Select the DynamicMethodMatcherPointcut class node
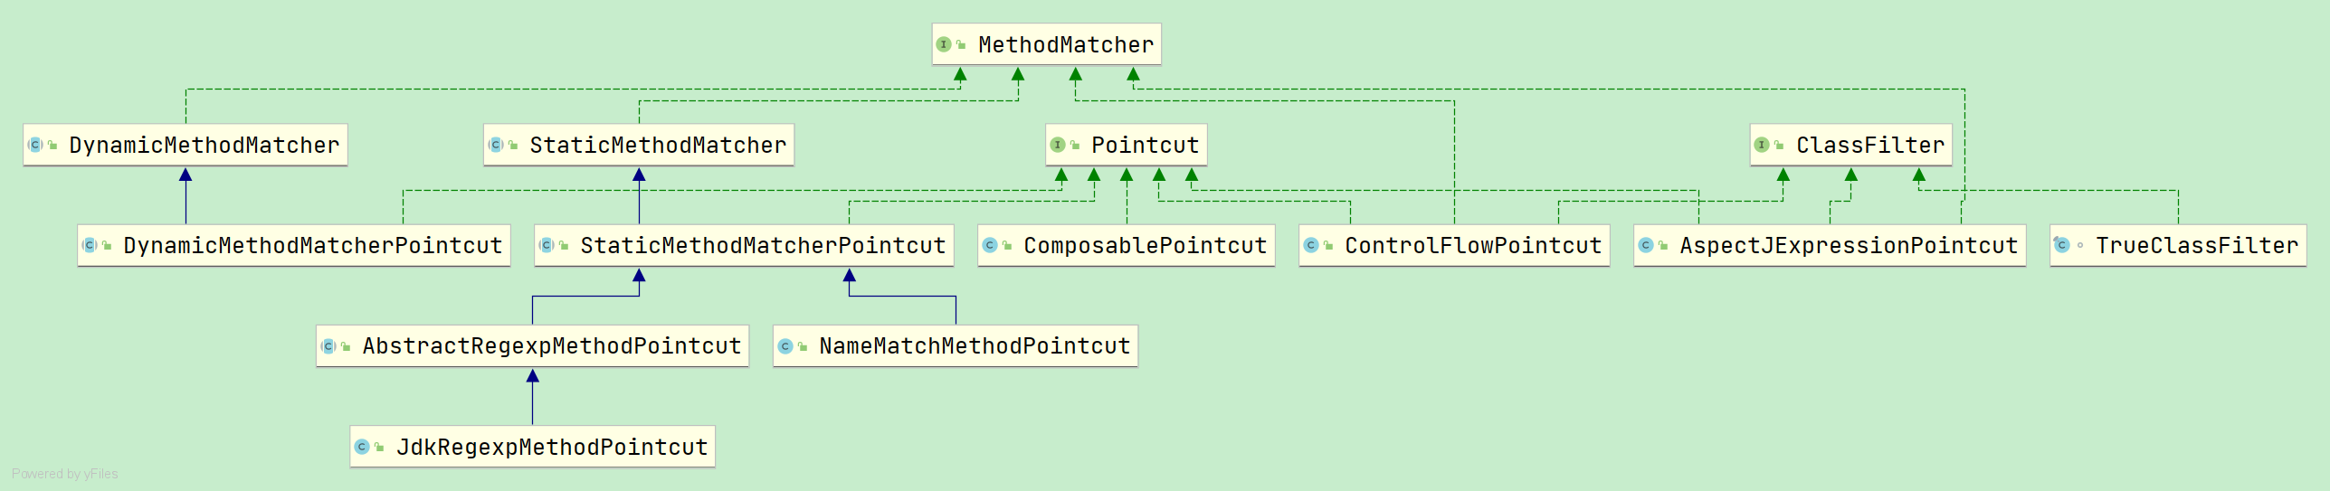Screen dimensions: 2330x491 point(312,246)
